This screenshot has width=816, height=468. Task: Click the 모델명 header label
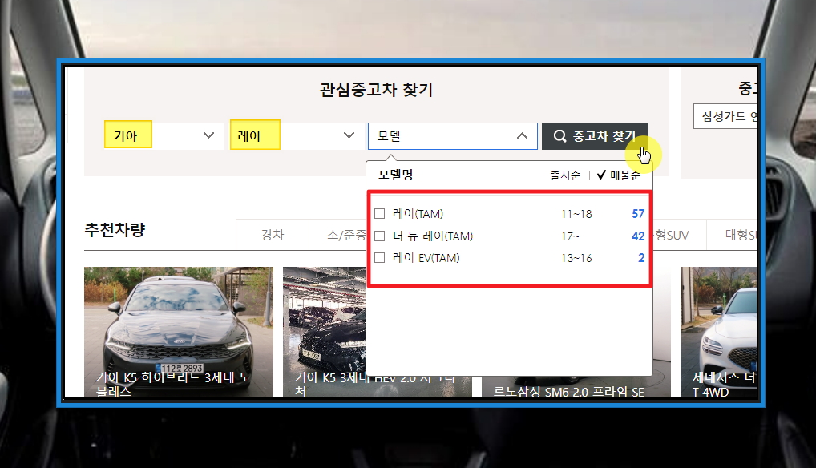(395, 175)
